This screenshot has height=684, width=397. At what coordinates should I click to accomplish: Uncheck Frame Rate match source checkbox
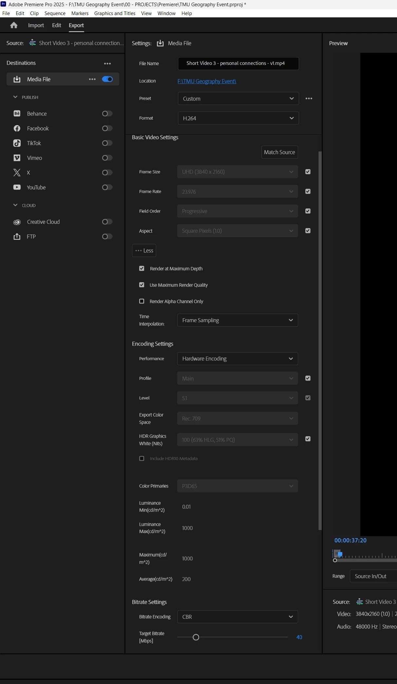[308, 191]
